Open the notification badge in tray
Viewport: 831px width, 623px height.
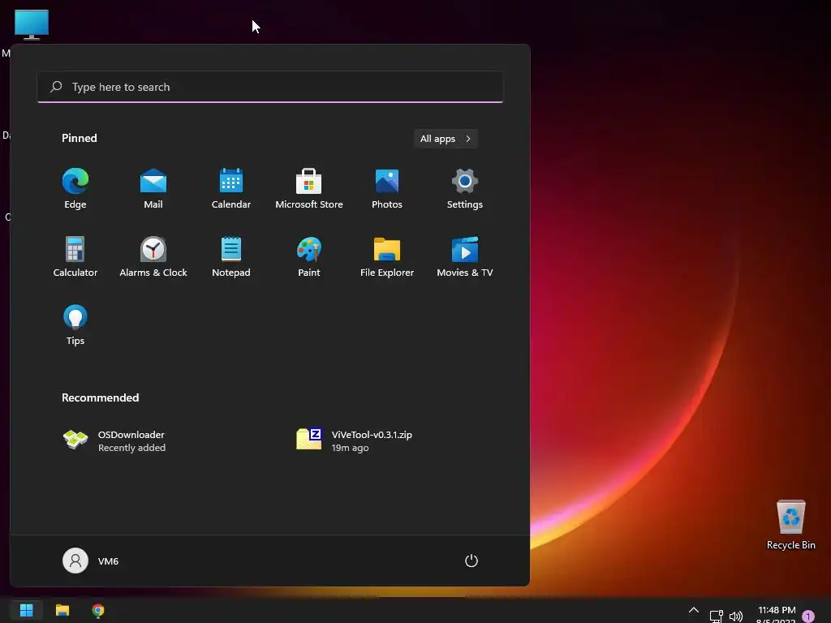click(x=808, y=617)
